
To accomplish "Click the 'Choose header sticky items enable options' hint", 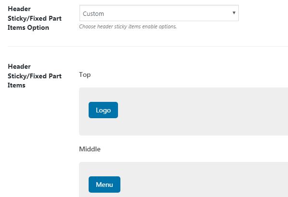I will [x=128, y=26].
